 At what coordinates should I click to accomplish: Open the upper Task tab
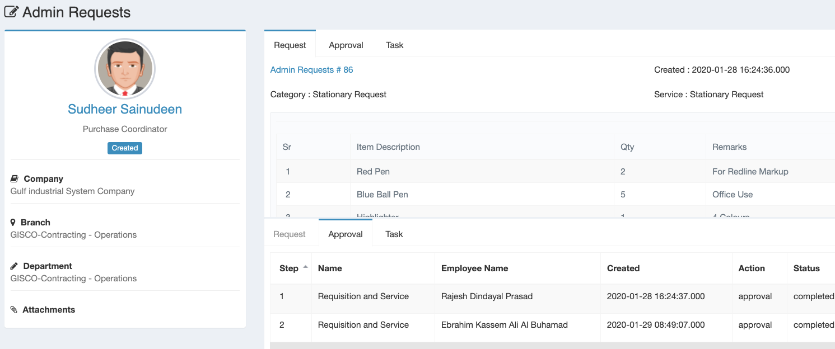(x=394, y=45)
